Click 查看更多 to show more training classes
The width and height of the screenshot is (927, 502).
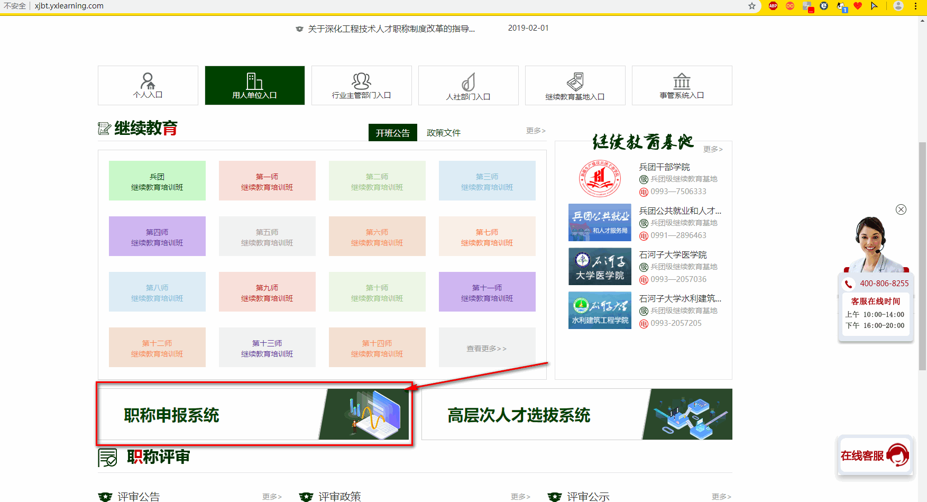pyautogui.click(x=487, y=348)
